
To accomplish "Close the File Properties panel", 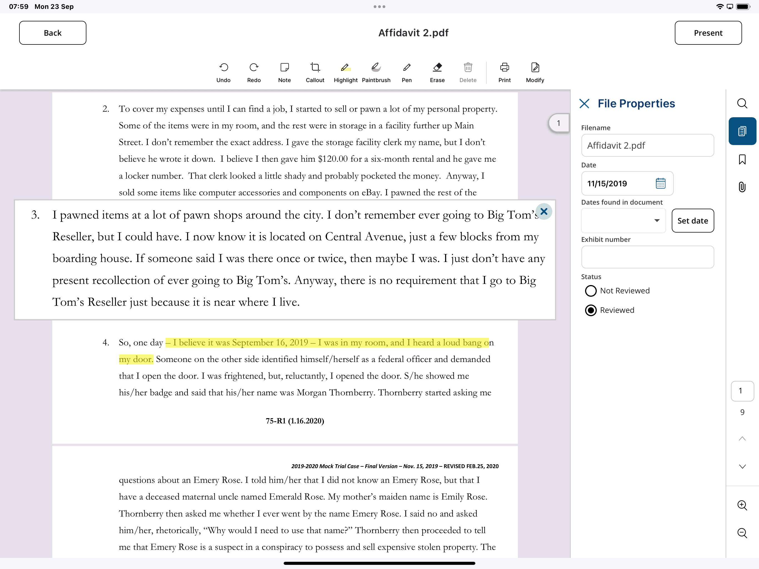I will tap(584, 104).
